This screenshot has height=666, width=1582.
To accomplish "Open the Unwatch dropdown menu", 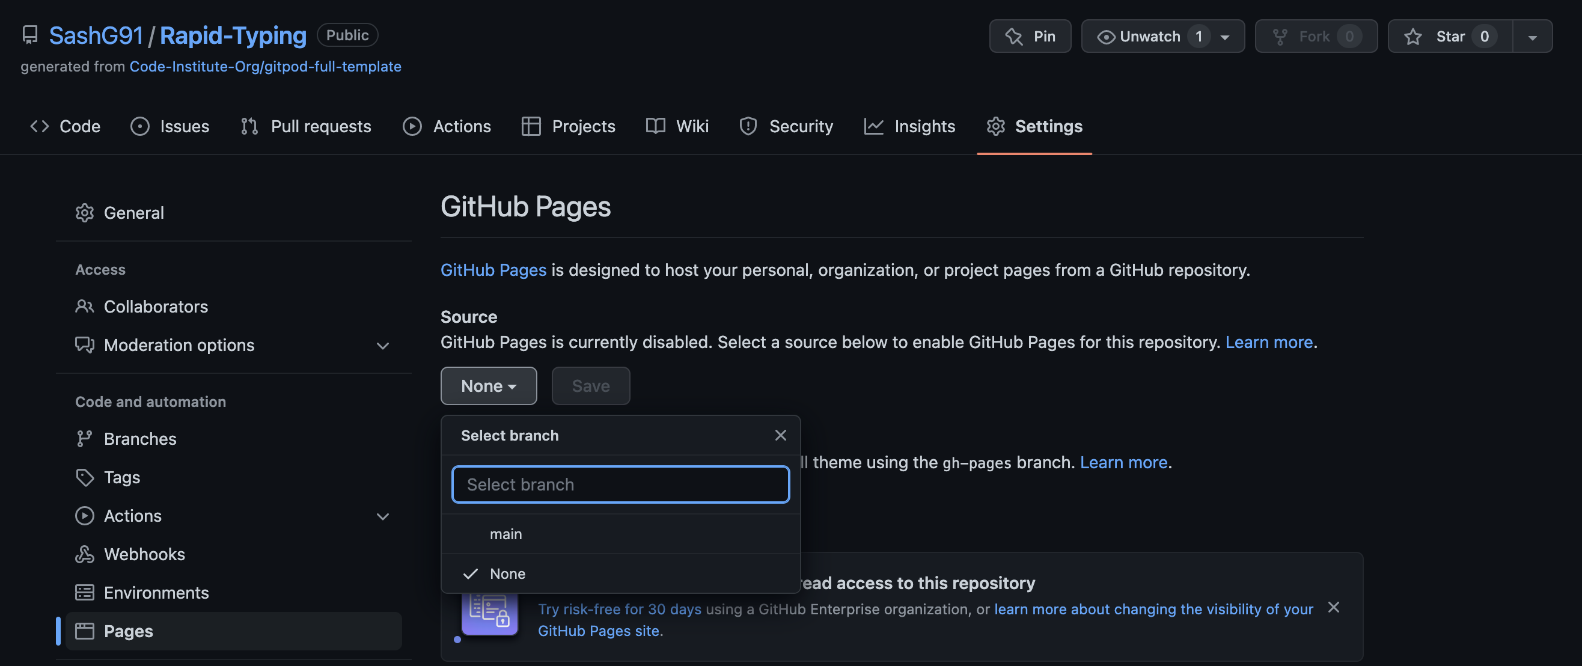I will [1161, 35].
